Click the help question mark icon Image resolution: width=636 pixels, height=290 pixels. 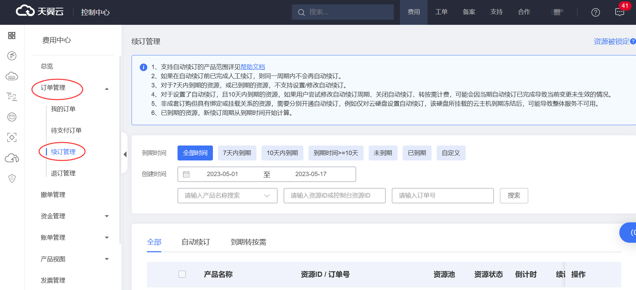[596, 12]
